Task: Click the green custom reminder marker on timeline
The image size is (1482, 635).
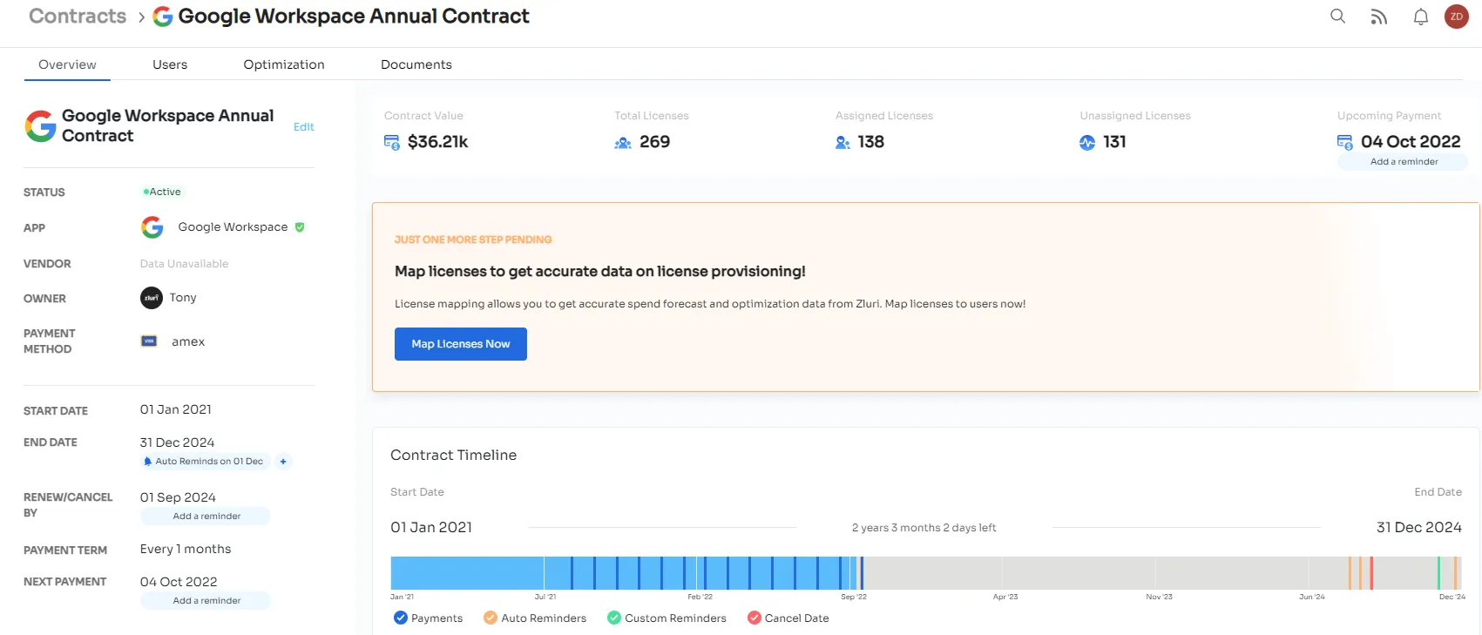Action: (1438, 573)
